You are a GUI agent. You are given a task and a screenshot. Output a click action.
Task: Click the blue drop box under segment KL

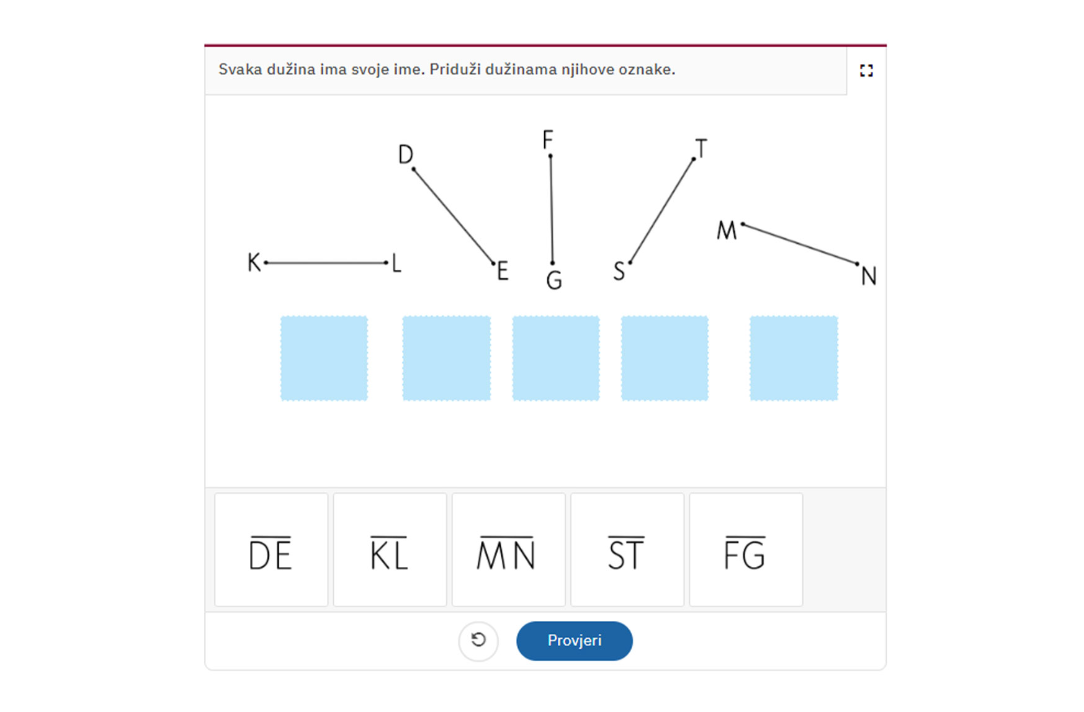[x=324, y=358]
